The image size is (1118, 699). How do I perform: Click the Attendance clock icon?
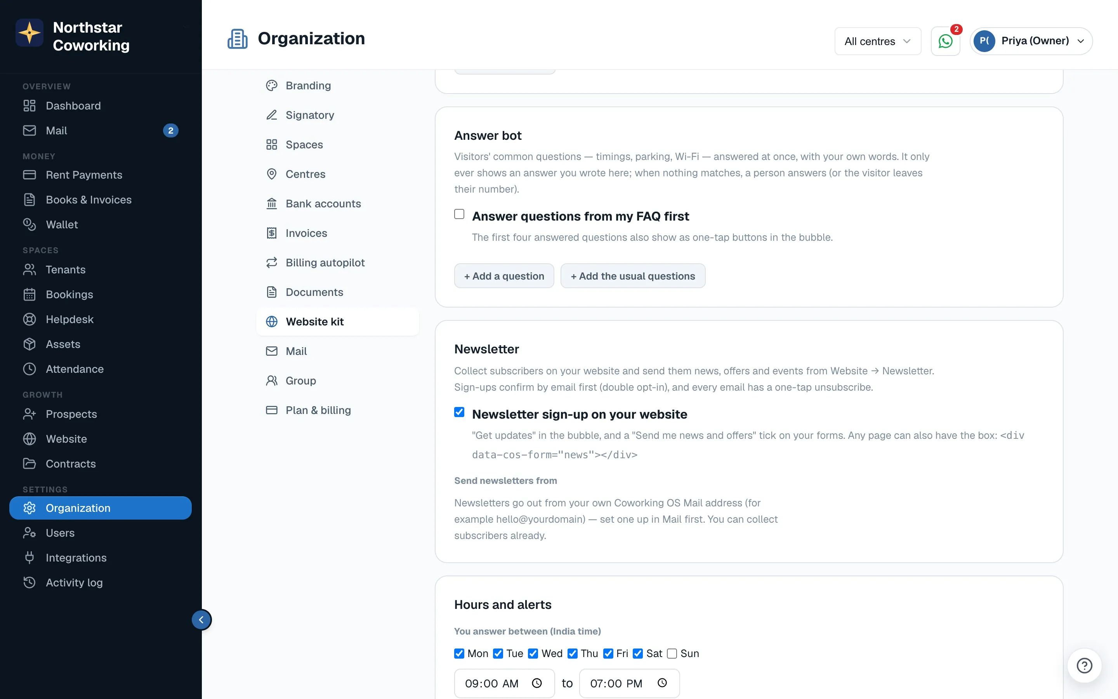point(30,369)
